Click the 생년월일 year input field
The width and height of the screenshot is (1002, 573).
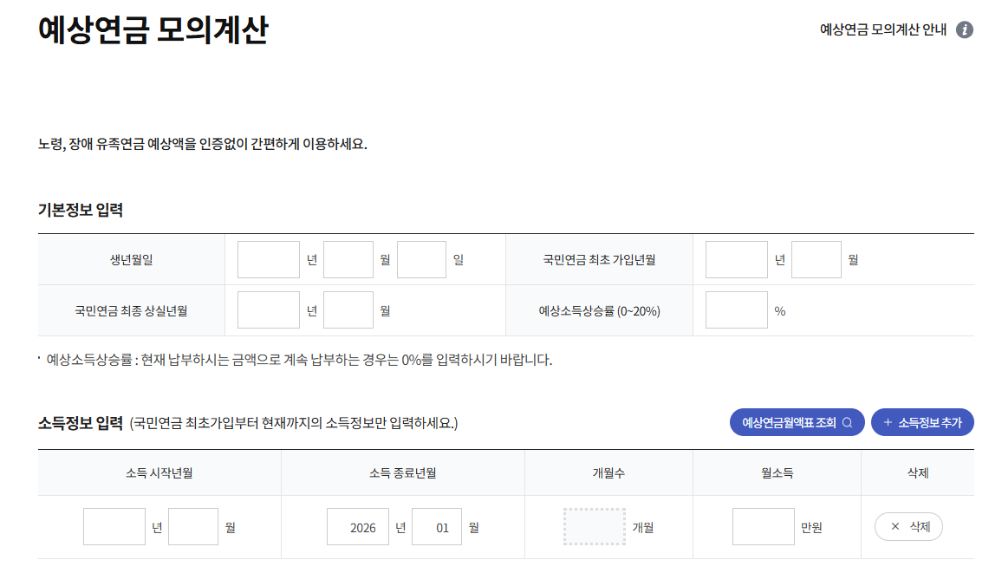pyautogui.click(x=269, y=259)
